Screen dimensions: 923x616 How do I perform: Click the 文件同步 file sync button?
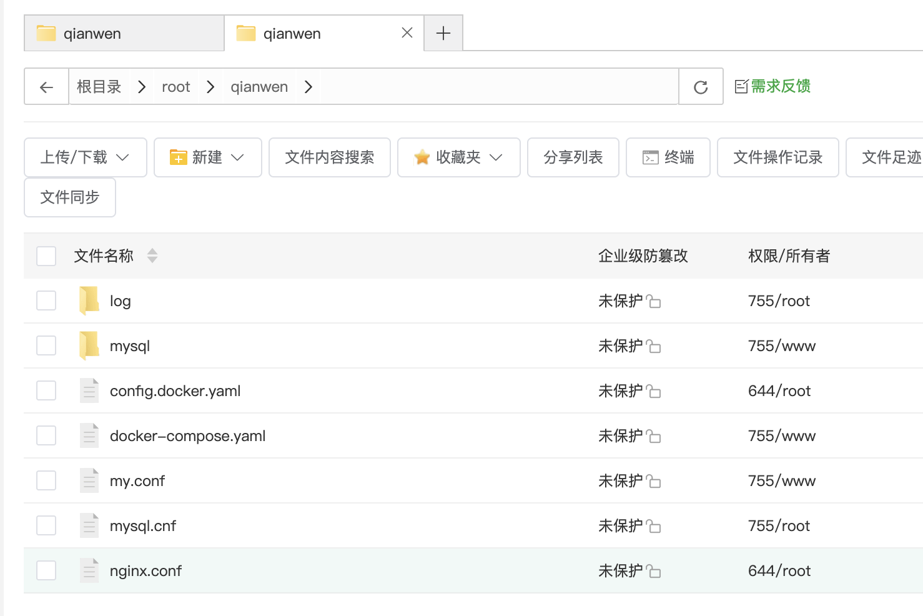pos(70,197)
